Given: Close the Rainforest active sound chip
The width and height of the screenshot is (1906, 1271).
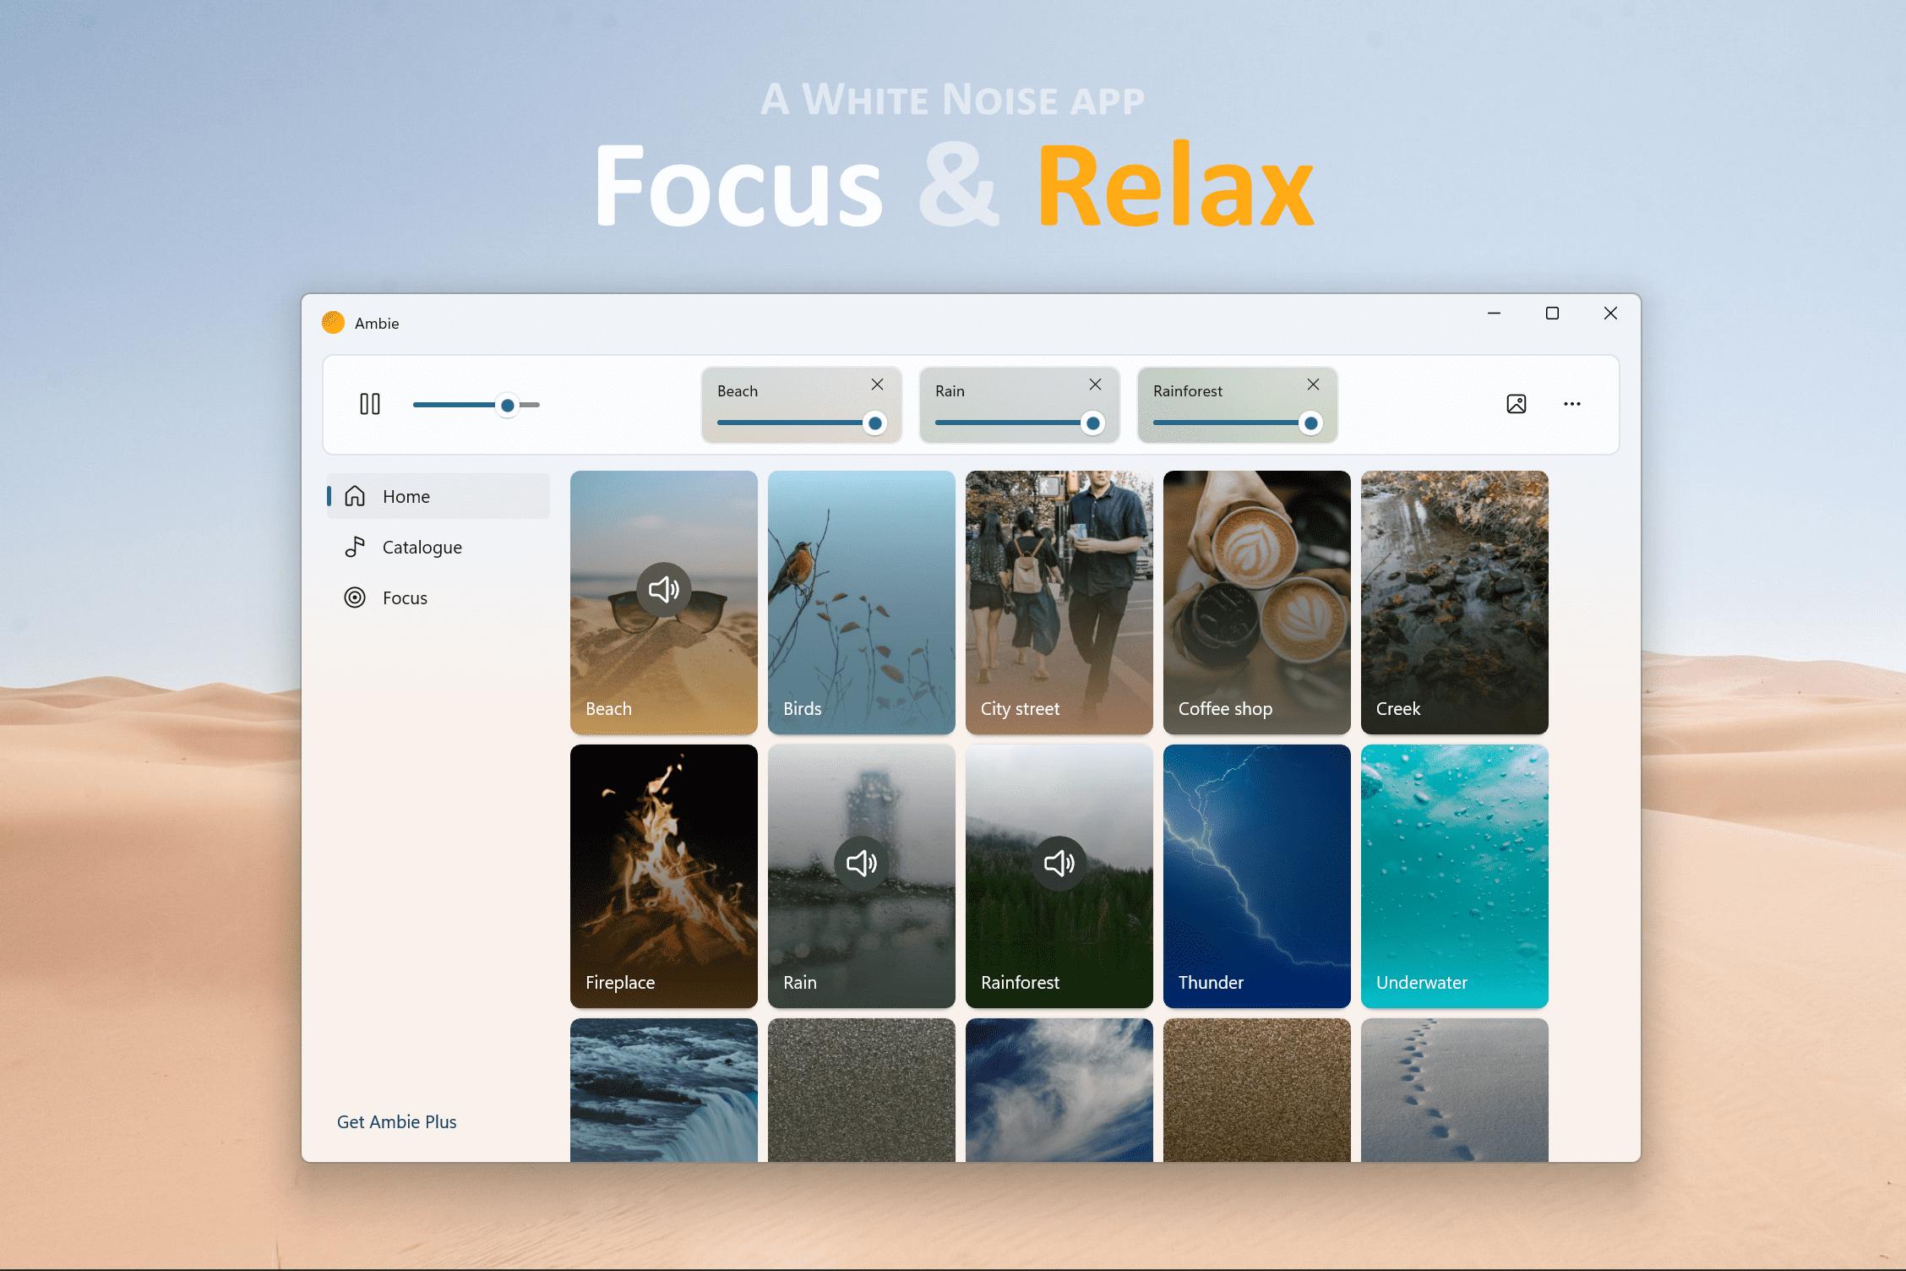Looking at the screenshot, I should (1313, 385).
